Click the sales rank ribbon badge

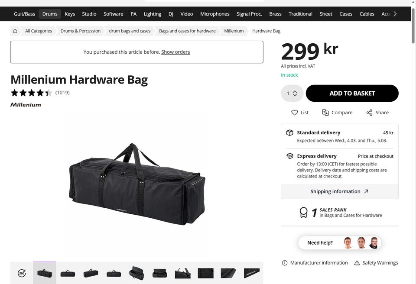click(x=303, y=213)
